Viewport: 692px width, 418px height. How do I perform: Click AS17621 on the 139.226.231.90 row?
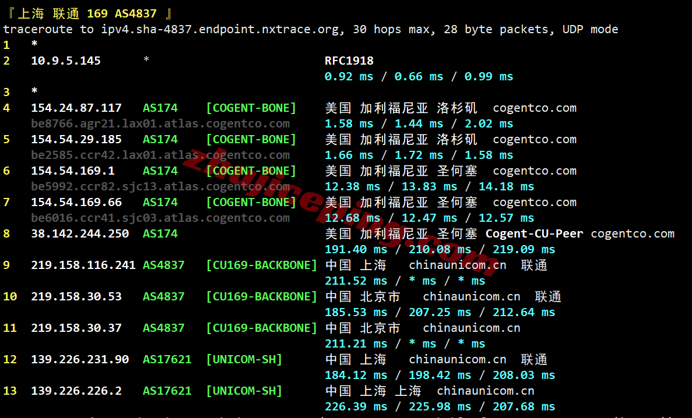(167, 359)
